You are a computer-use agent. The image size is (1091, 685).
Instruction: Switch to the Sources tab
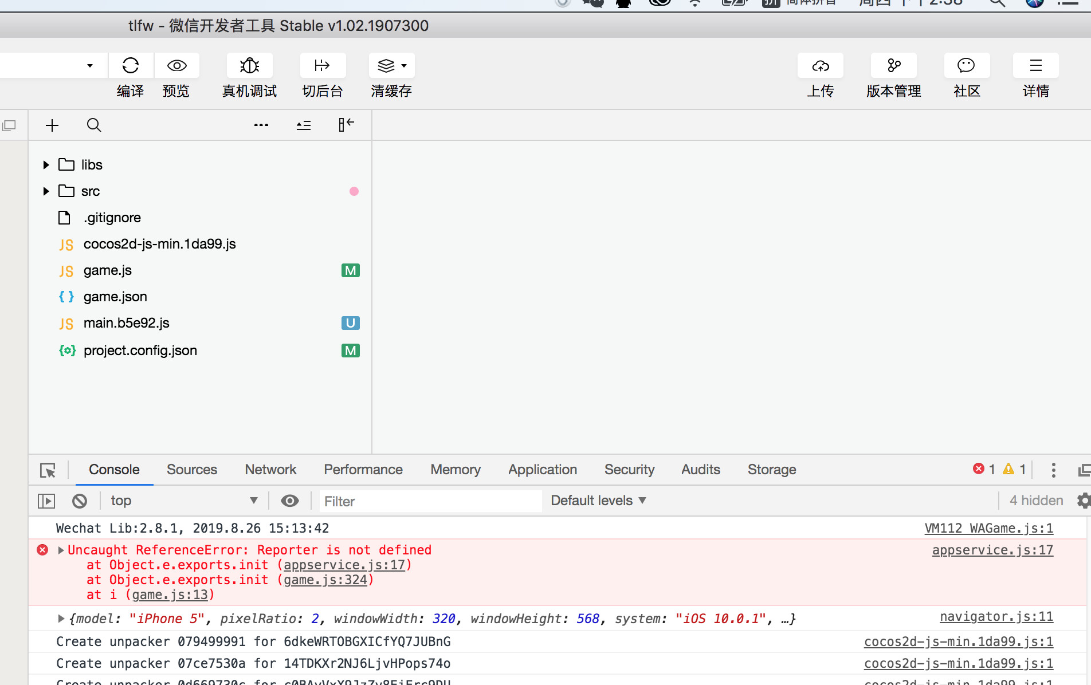[x=191, y=470]
